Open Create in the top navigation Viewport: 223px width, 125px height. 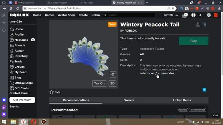click(x=83, y=15)
